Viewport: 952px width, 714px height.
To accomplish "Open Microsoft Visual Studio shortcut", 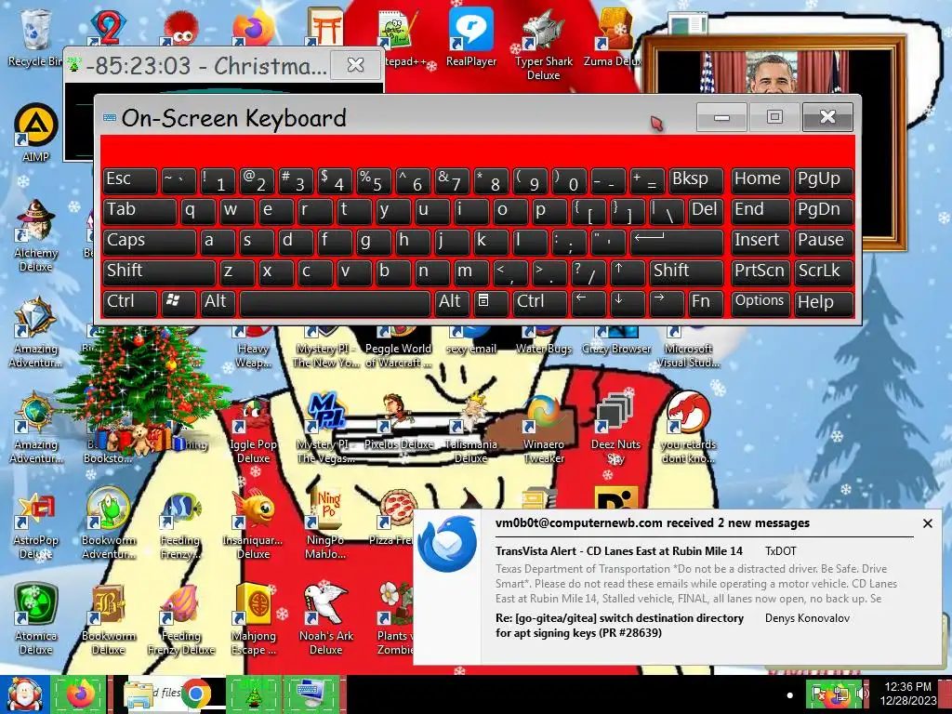I will click(x=688, y=350).
